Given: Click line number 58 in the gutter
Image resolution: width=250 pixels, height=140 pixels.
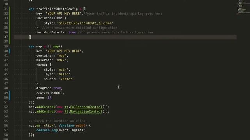Looking at the screenshot, I should point(6,135).
